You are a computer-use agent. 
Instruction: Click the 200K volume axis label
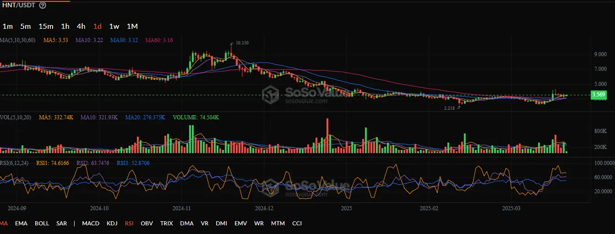(601, 147)
